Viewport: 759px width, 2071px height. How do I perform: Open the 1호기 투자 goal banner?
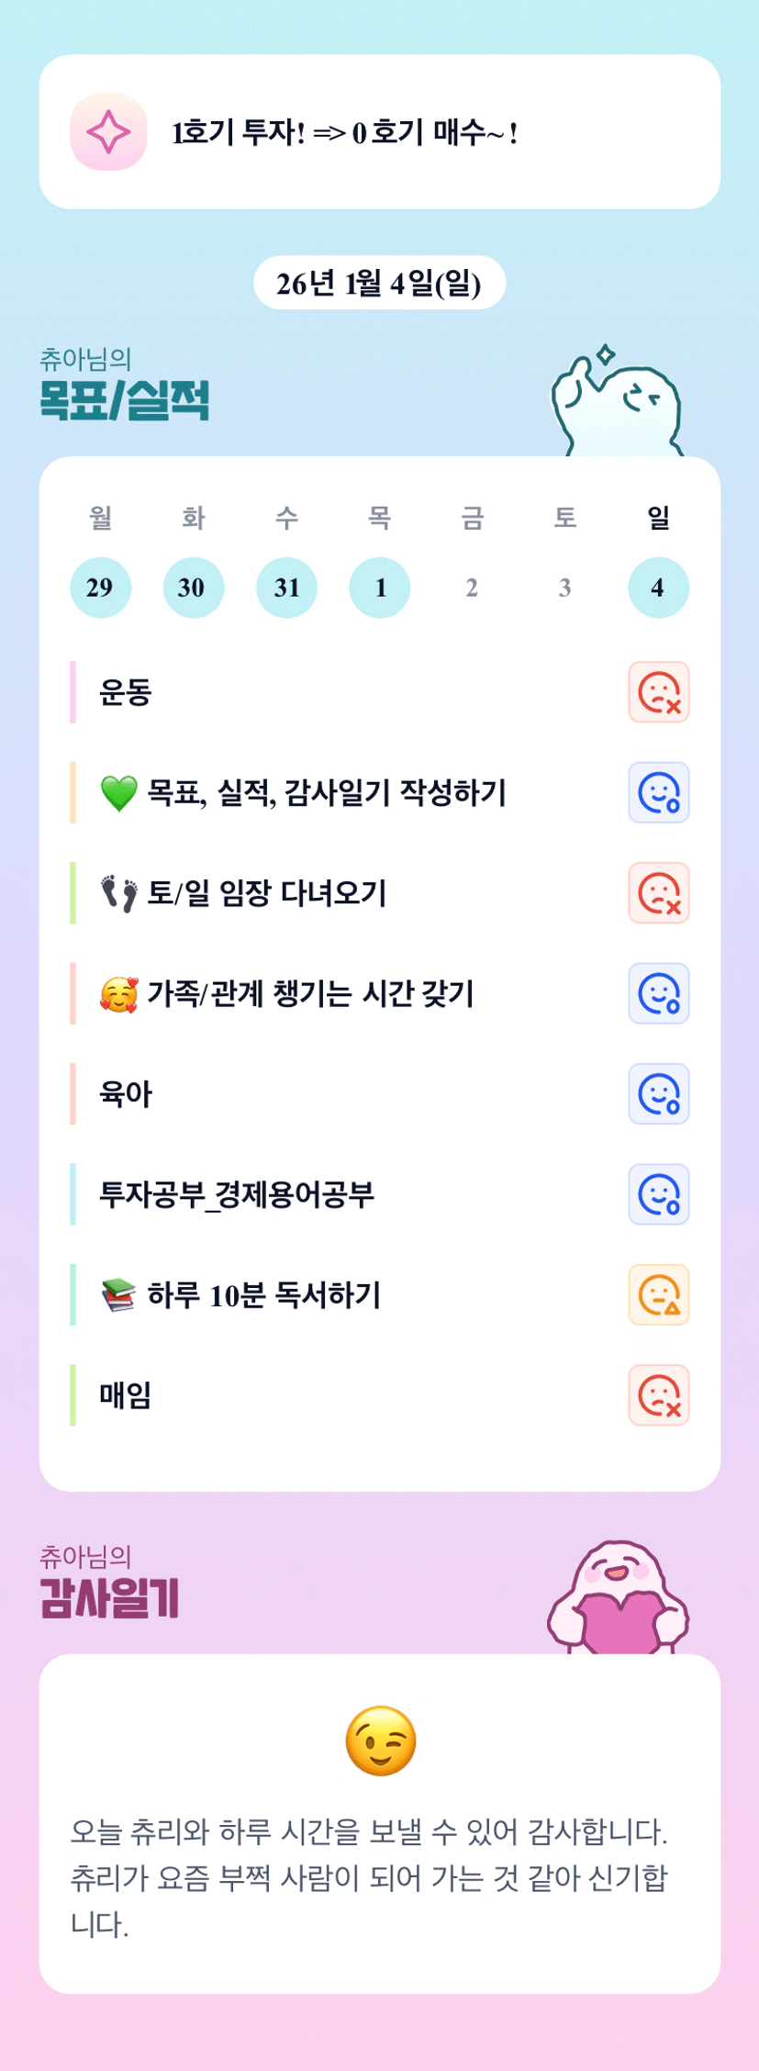tap(379, 132)
